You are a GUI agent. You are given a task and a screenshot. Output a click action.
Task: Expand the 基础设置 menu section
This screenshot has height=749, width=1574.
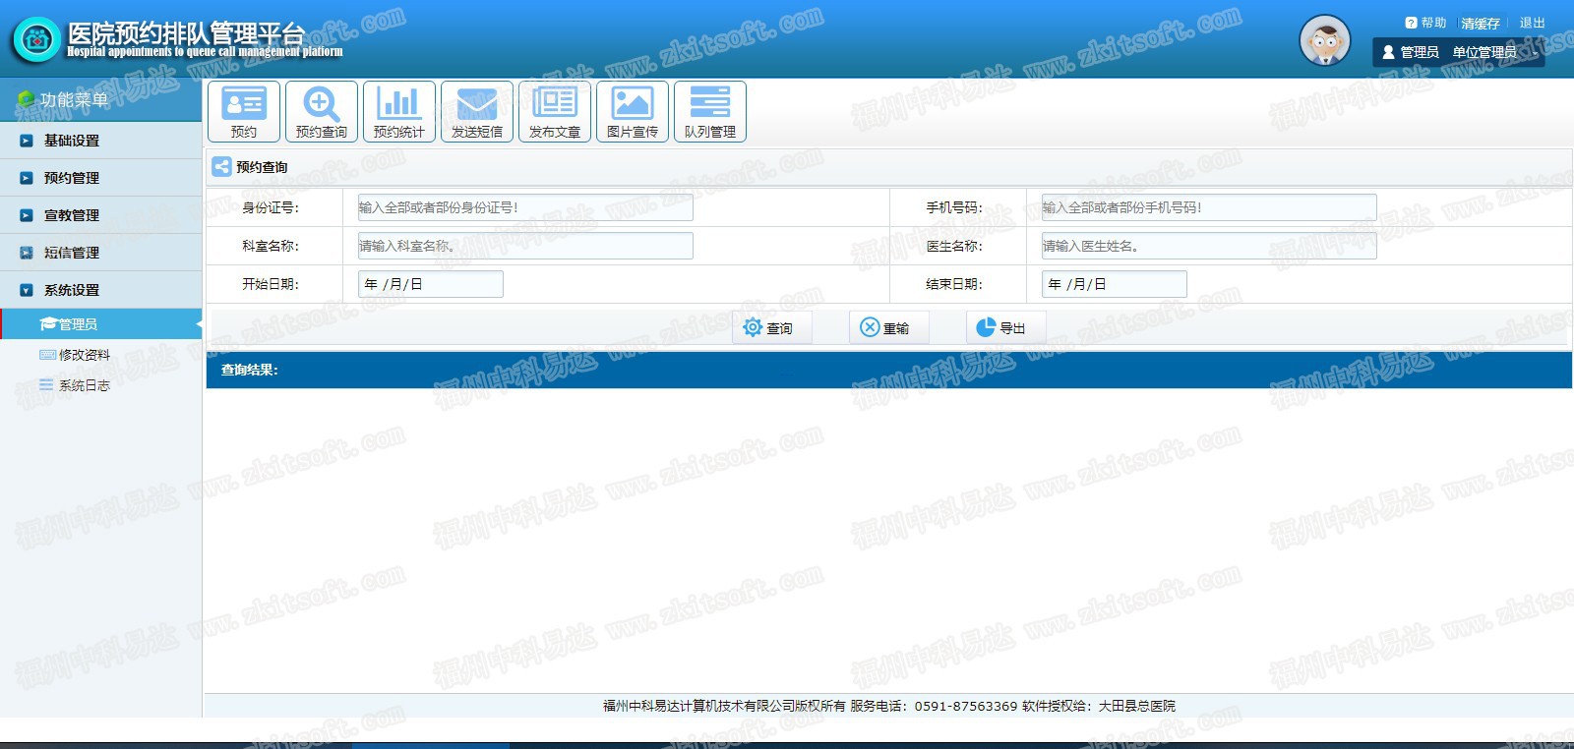72,141
